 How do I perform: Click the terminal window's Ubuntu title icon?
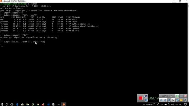tap(1, 1)
